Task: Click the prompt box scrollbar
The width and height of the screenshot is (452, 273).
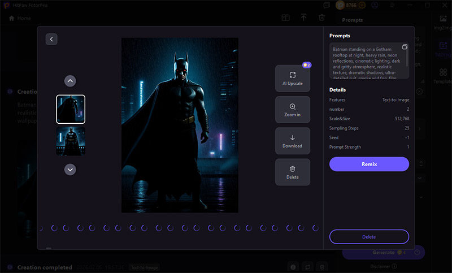Action: point(407,57)
